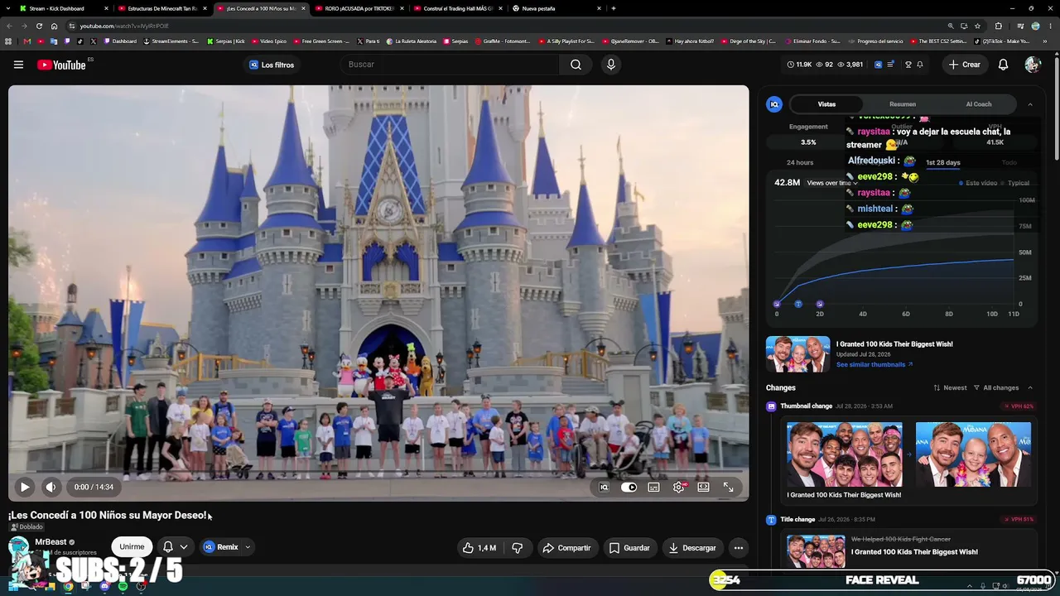1060x596 pixels.
Task: Toggle subtitles in the video player
Action: tap(653, 487)
